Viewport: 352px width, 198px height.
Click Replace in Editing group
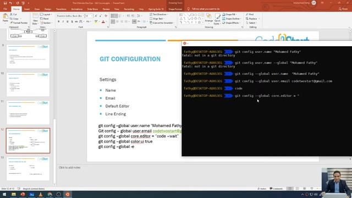click(252, 19)
